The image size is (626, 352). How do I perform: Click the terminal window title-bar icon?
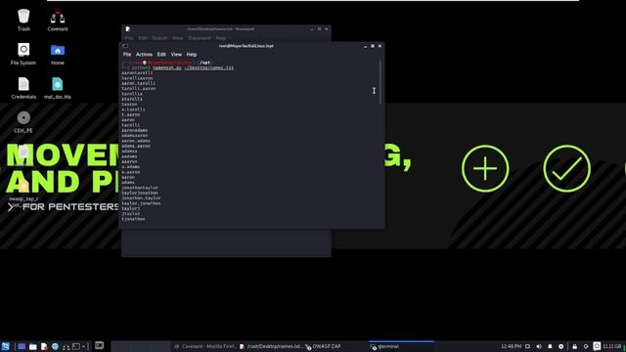click(x=125, y=46)
